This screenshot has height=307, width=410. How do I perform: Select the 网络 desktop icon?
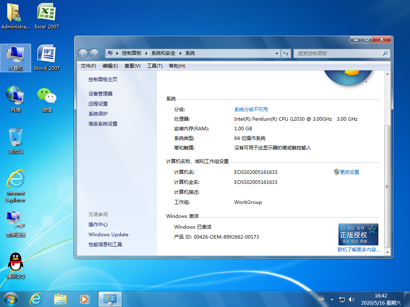click(16, 99)
